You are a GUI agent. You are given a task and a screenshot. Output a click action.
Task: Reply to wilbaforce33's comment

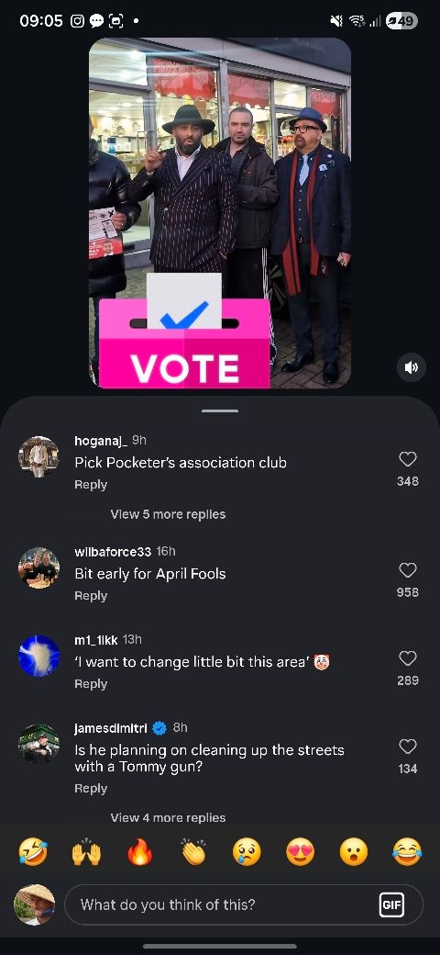tap(91, 596)
